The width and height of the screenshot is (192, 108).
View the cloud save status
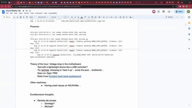30,11
